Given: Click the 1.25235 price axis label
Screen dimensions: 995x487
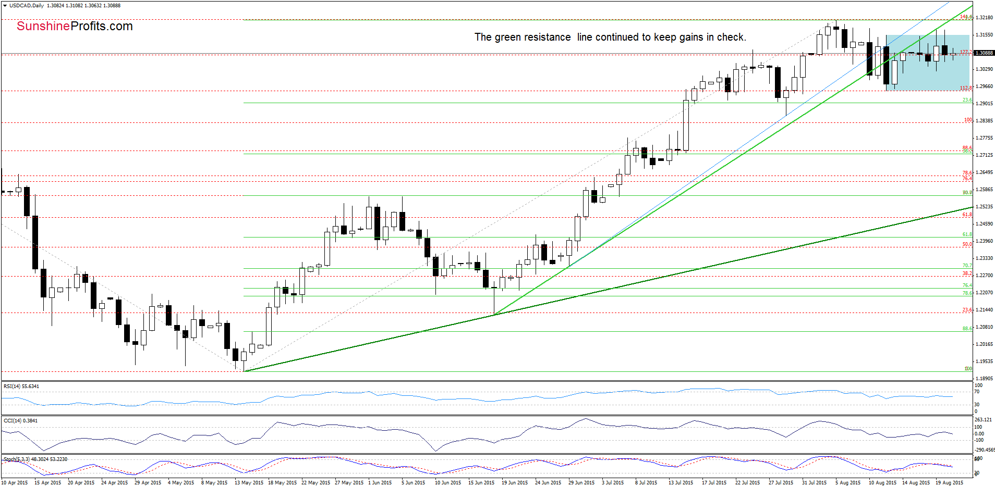Looking at the screenshot, I should (984, 207).
